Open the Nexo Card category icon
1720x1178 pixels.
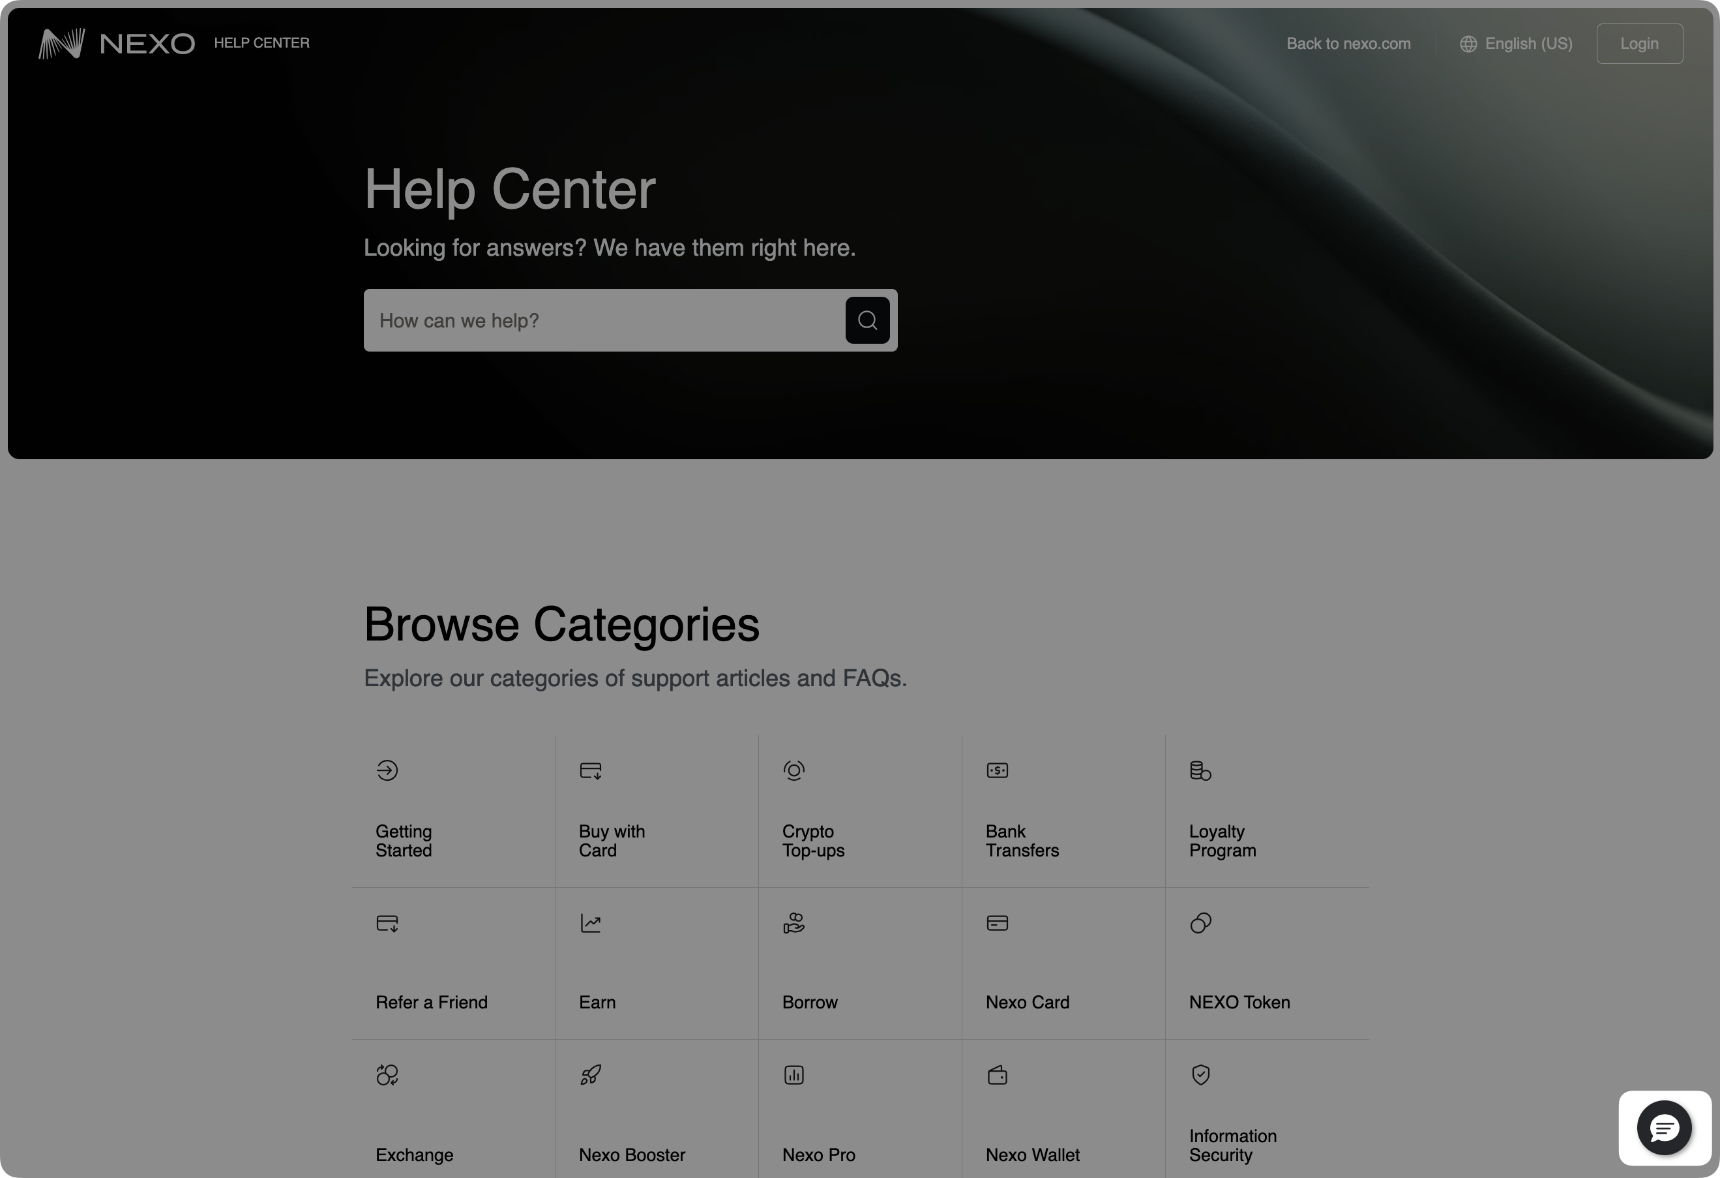[997, 922]
